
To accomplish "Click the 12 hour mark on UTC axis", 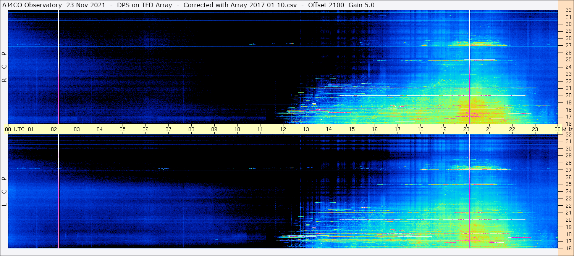I will pos(283,129).
